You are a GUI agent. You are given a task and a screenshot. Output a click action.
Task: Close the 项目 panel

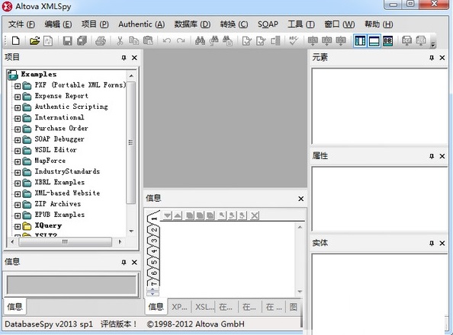[134, 58]
